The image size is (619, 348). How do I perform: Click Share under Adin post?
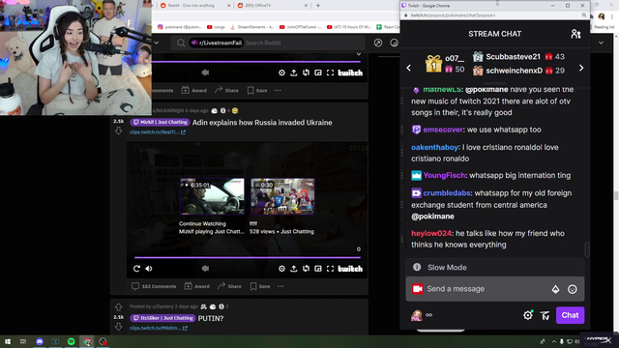click(x=229, y=286)
